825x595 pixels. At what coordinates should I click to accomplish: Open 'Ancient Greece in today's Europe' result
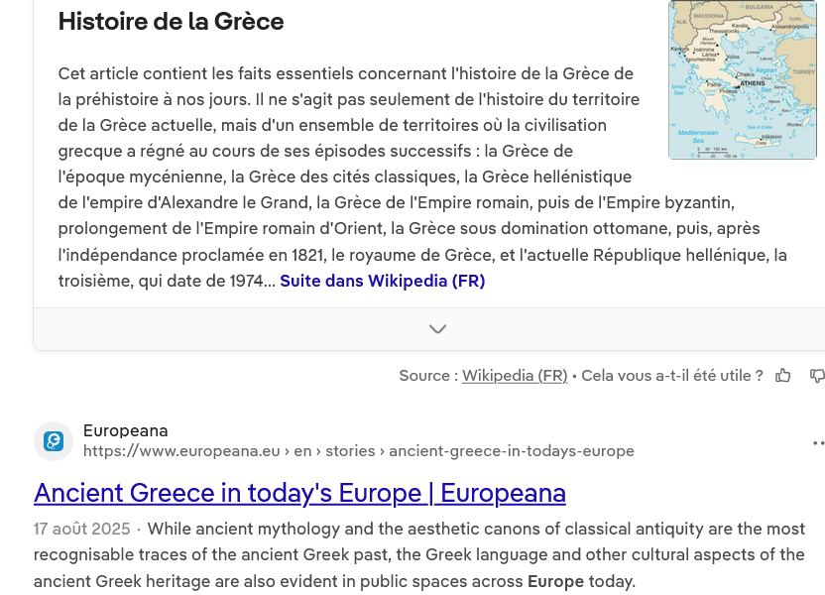click(299, 493)
